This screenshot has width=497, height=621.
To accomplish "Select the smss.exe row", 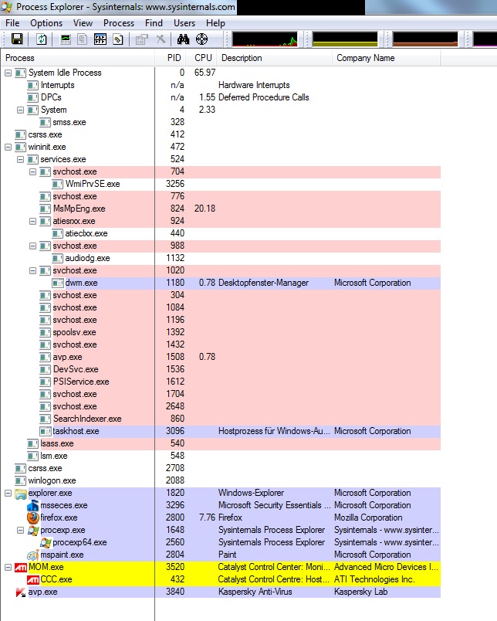I will 221,122.
